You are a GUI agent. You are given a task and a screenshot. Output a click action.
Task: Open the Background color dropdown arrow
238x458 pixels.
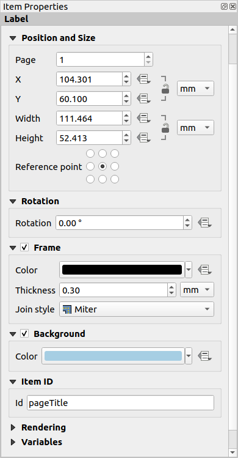pos(189,356)
